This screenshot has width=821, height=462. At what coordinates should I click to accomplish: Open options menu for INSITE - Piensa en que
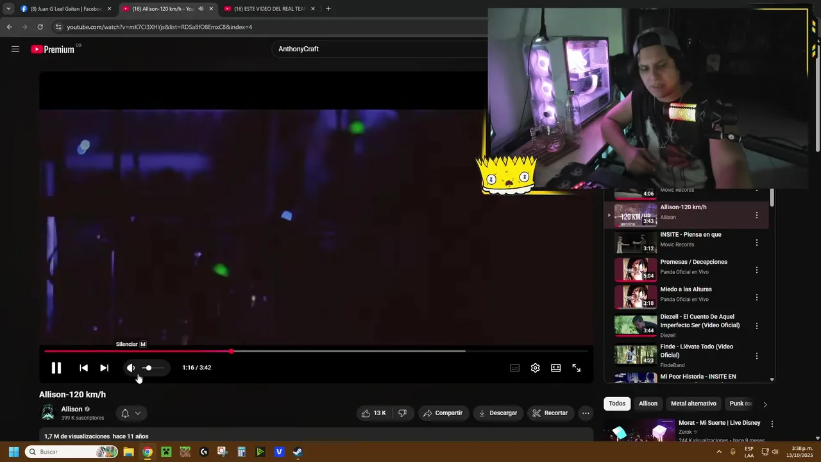click(x=756, y=243)
